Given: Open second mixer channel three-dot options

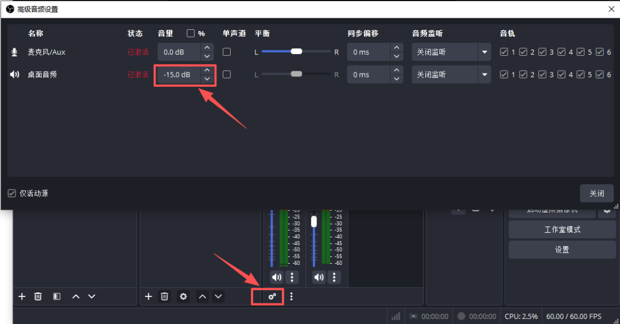Looking at the screenshot, I should coord(334,277).
